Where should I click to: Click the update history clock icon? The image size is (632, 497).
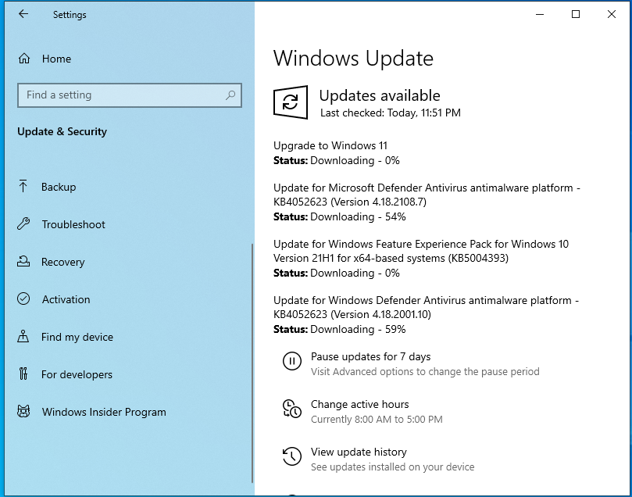coord(292,456)
